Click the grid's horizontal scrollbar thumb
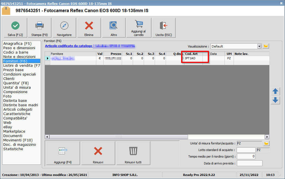This screenshot has width=285, height=179. [x=119, y=137]
